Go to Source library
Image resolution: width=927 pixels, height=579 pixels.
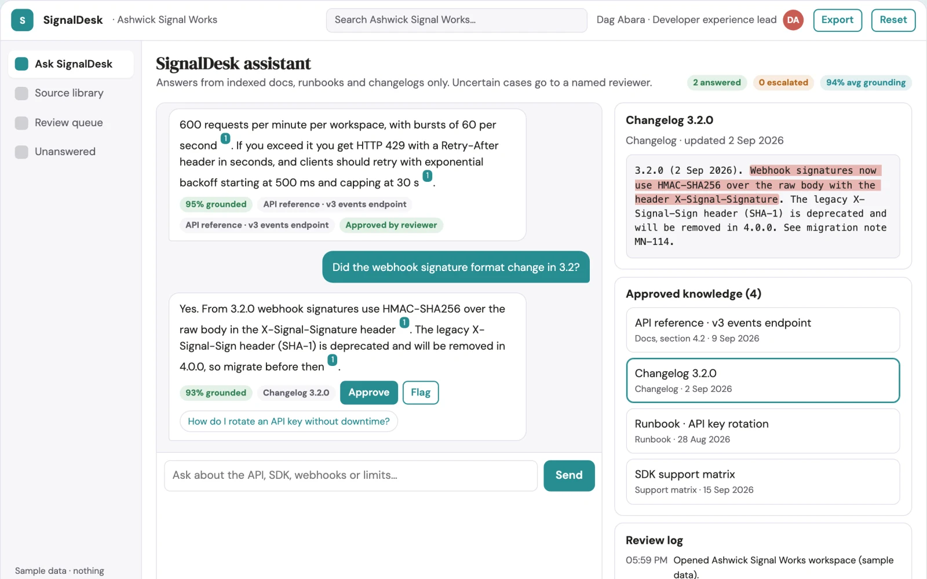(71, 93)
